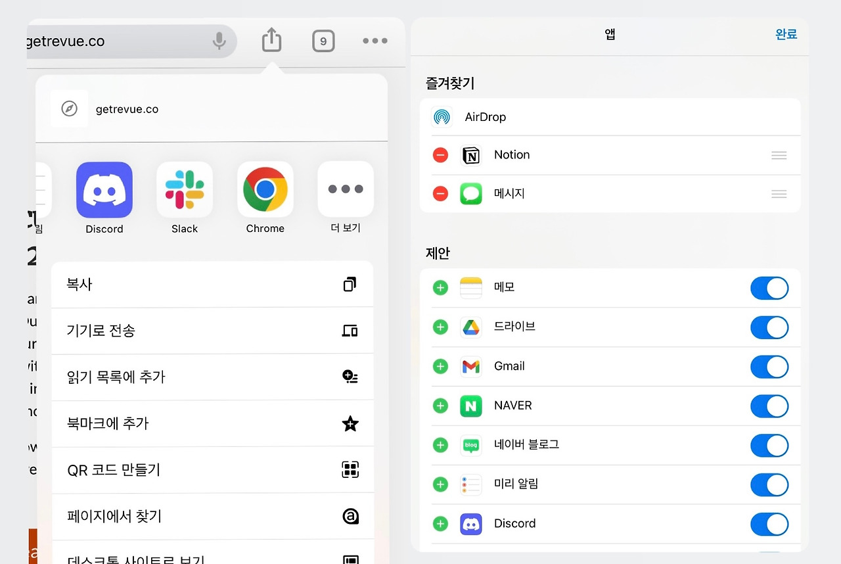The image size is (841, 564).
Task: Share to Discord from the share sheet
Action: (x=104, y=190)
